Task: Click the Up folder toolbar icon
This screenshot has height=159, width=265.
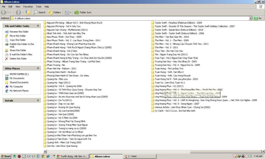Action: [x=28, y=12]
